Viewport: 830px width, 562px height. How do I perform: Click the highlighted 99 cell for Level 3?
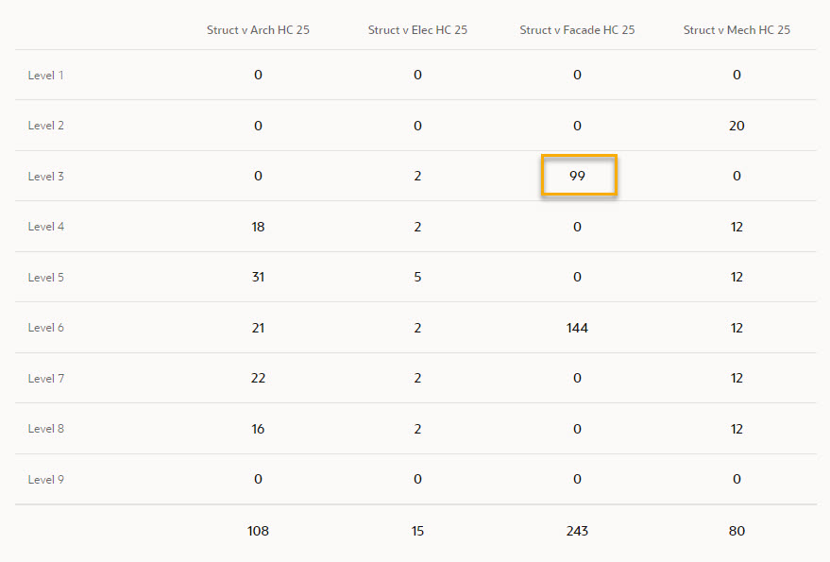[579, 176]
